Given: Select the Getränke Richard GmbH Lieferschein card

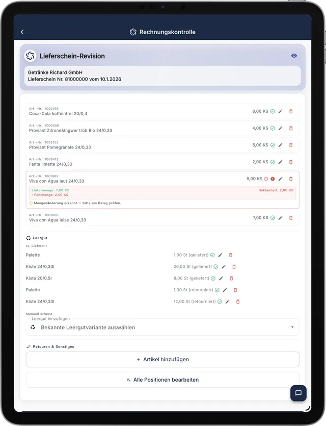Looking at the screenshot, I should [x=162, y=76].
